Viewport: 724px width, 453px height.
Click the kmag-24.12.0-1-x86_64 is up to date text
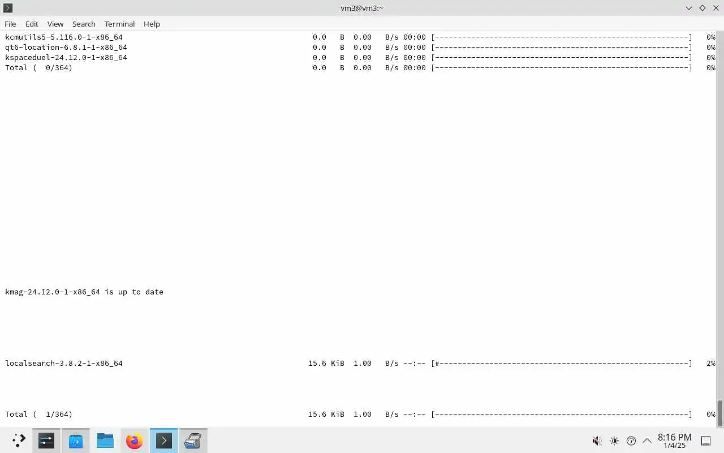(84, 292)
